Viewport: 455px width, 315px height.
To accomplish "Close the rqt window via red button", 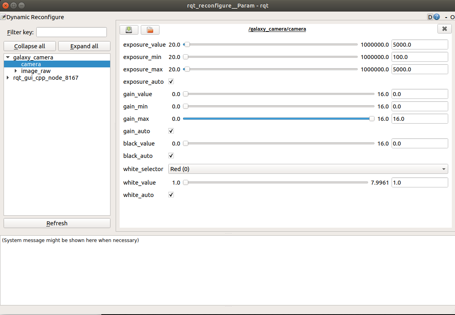I will click(6, 6).
